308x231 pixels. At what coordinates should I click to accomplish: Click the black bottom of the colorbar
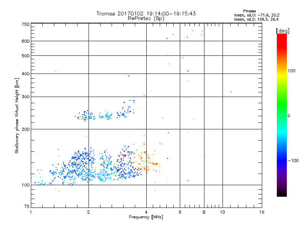pyautogui.click(x=282, y=194)
